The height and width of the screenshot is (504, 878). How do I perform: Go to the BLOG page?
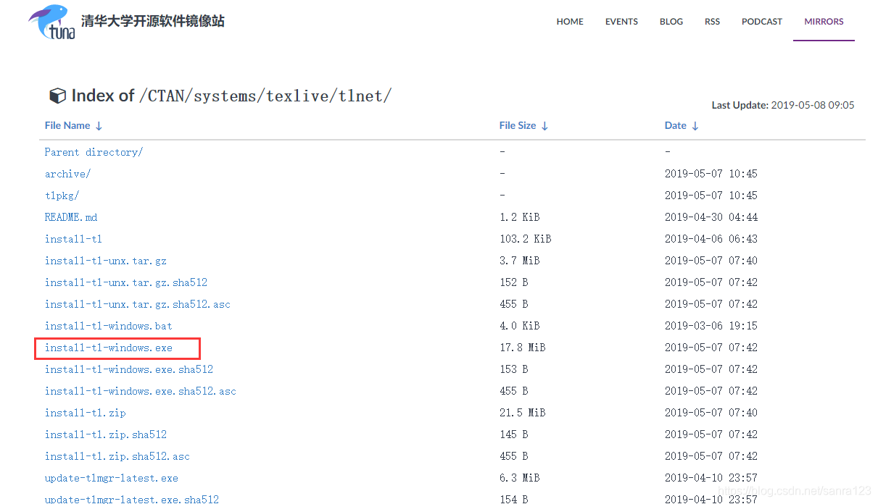(x=671, y=22)
